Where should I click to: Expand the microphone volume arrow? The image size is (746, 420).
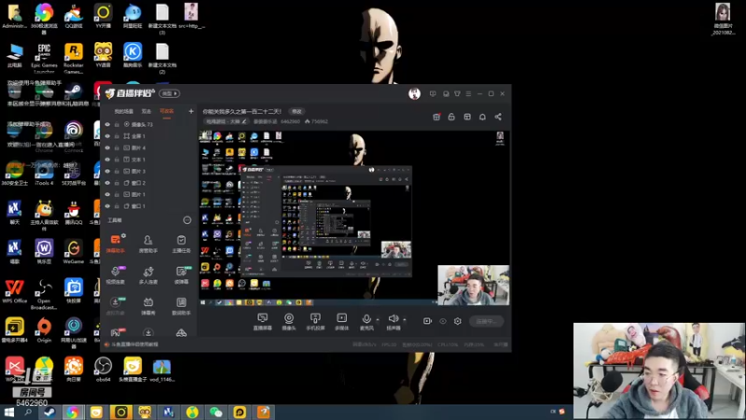click(378, 319)
